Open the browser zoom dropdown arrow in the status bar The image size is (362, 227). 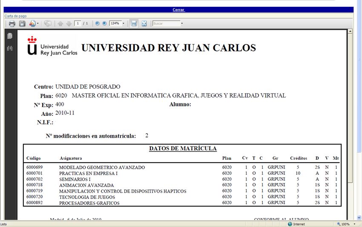(355, 224)
